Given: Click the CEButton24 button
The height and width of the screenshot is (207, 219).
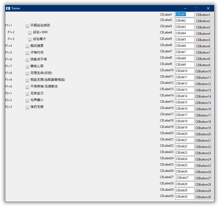Looking at the screenshot, I should coord(203,159).
